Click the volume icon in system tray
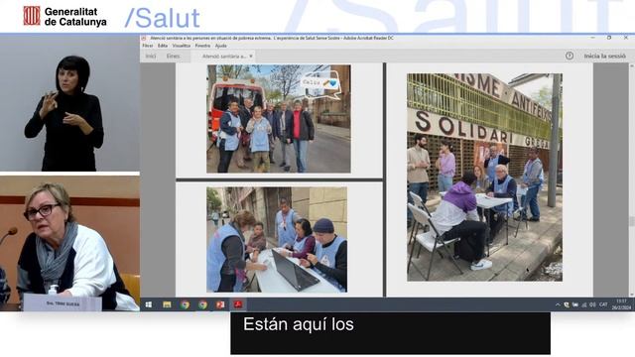 pyautogui.click(x=592, y=304)
